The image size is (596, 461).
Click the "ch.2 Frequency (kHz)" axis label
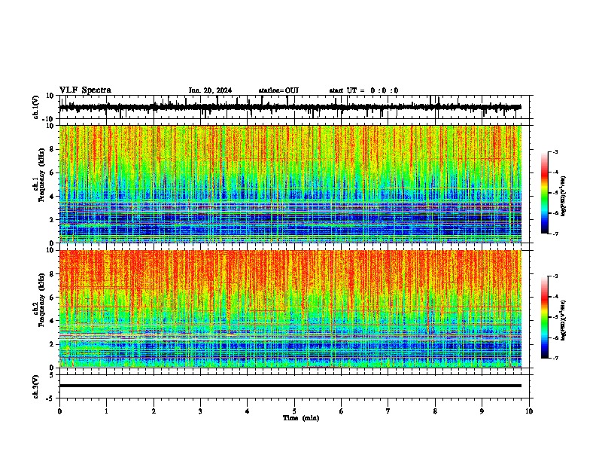coord(38,300)
